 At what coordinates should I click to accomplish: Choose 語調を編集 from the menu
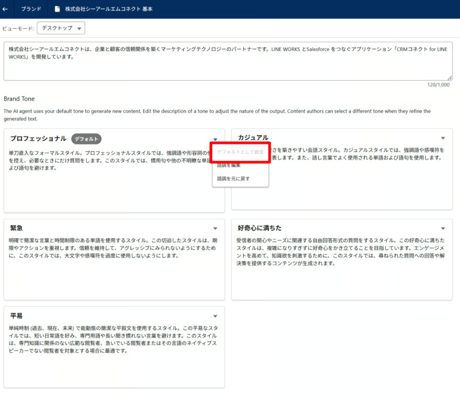(x=229, y=166)
